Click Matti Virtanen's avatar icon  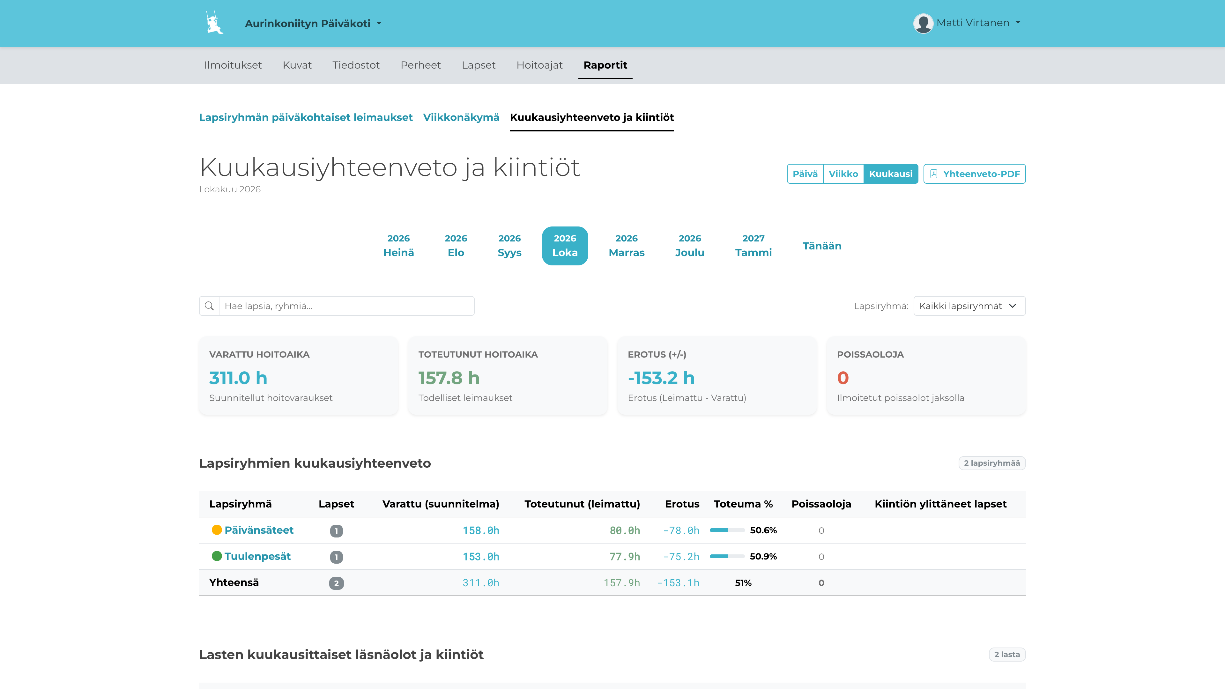coord(923,23)
